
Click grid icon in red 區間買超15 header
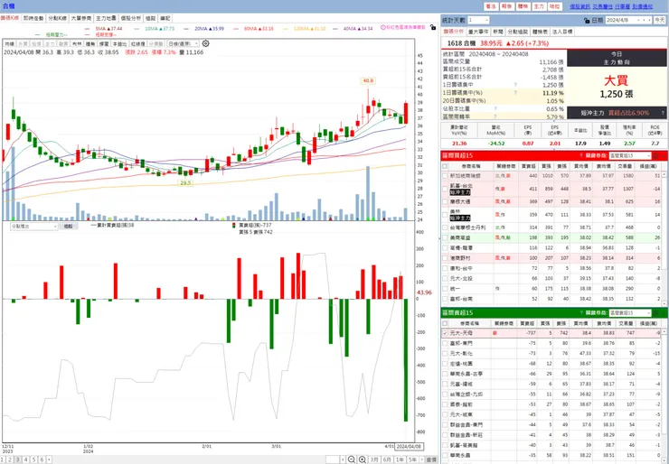[x=656, y=156]
